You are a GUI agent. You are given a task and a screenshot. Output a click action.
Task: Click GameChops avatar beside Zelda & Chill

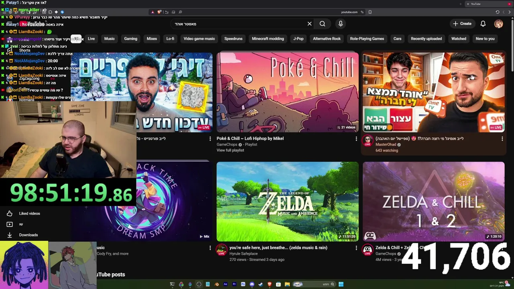(x=367, y=250)
